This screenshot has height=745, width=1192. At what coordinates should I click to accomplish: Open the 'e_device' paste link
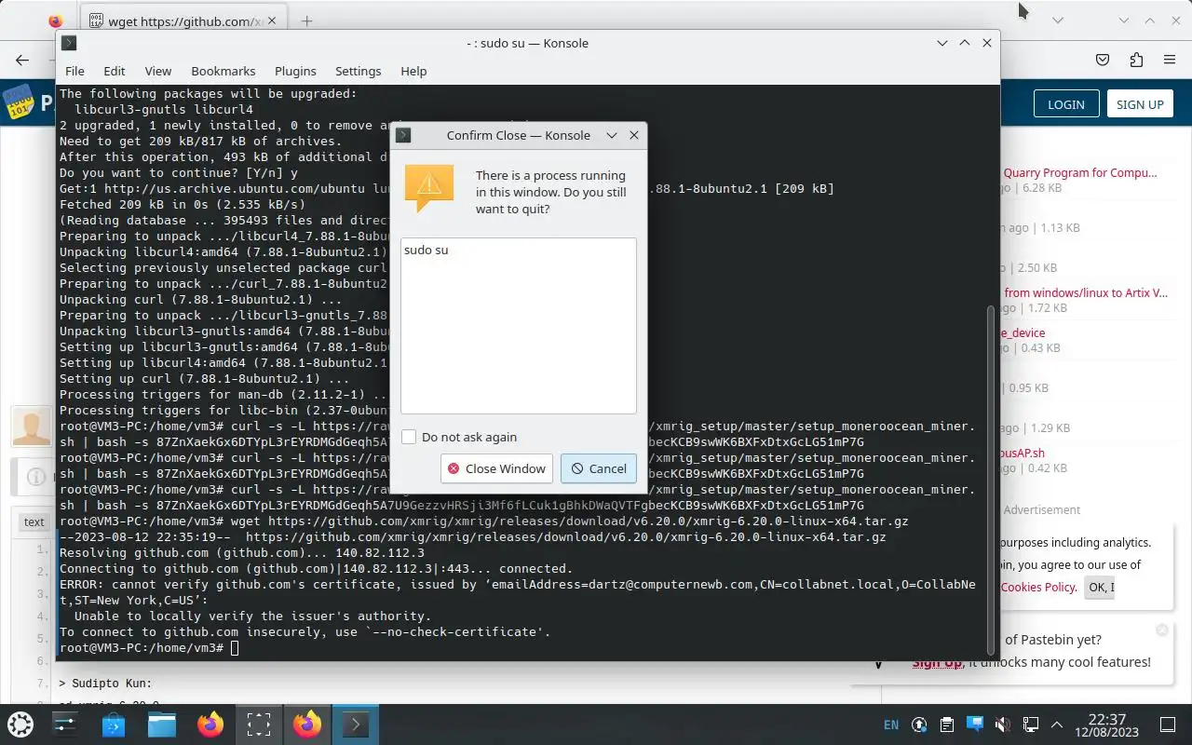point(1023,332)
